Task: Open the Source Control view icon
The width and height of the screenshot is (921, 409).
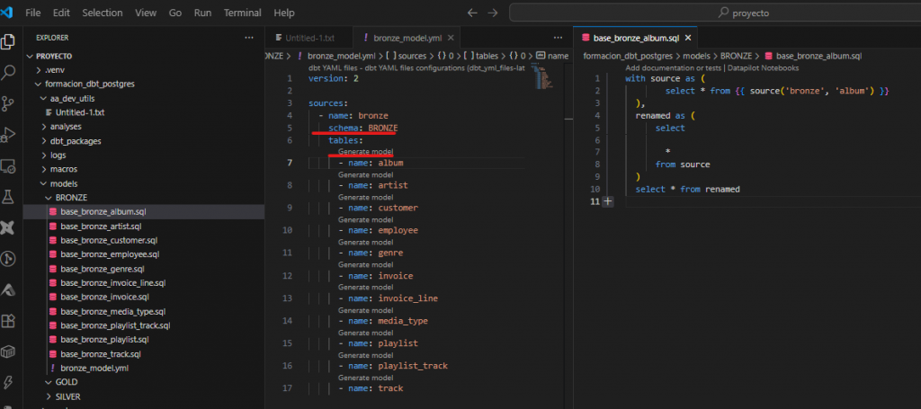Action: [x=9, y=103]
